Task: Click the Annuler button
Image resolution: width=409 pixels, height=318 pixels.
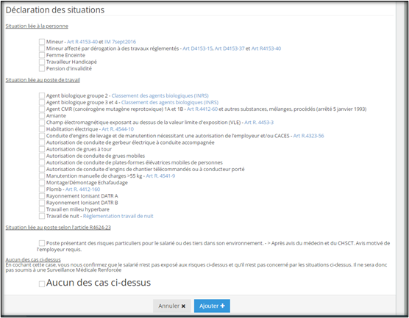Action: (x=172, y=306)
